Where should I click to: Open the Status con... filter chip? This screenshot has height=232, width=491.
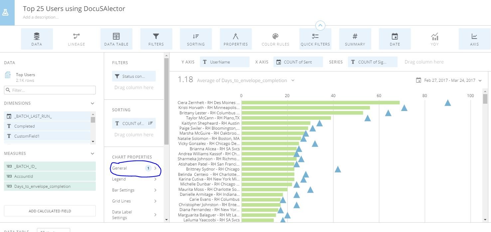(x=134, y=76)
